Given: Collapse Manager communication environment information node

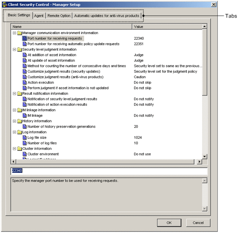Looking at the screenshot, I should click(x=14, y=33).
